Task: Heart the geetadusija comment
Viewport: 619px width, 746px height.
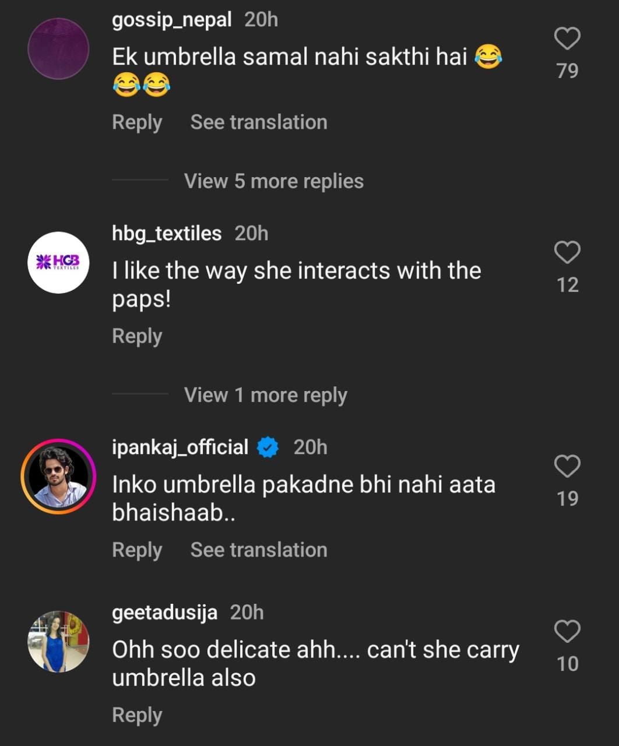Action: (x=567, y=632)
